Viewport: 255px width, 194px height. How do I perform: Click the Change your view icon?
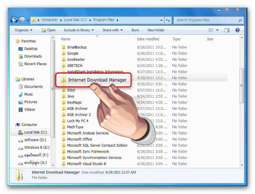(x=211, y=30)
